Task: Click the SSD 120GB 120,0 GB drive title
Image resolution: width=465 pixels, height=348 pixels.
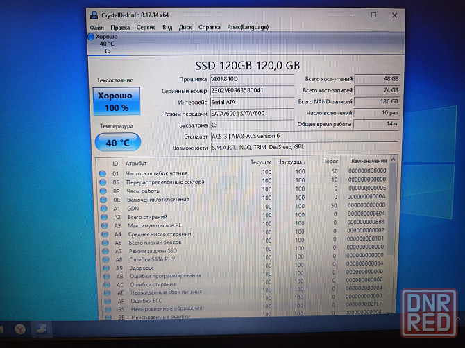Action: (x=247, y=65)
